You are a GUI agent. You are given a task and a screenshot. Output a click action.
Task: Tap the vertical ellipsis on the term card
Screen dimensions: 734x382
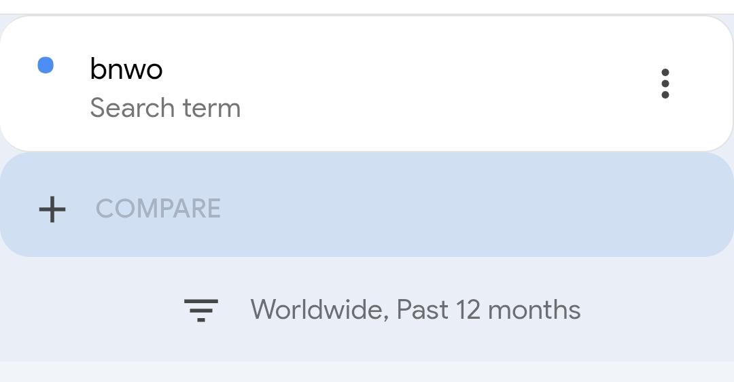(x=665, y=84)
